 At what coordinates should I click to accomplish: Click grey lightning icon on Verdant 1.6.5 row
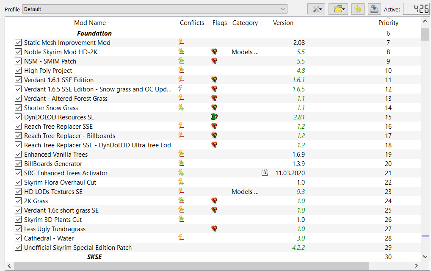(180, 88)
